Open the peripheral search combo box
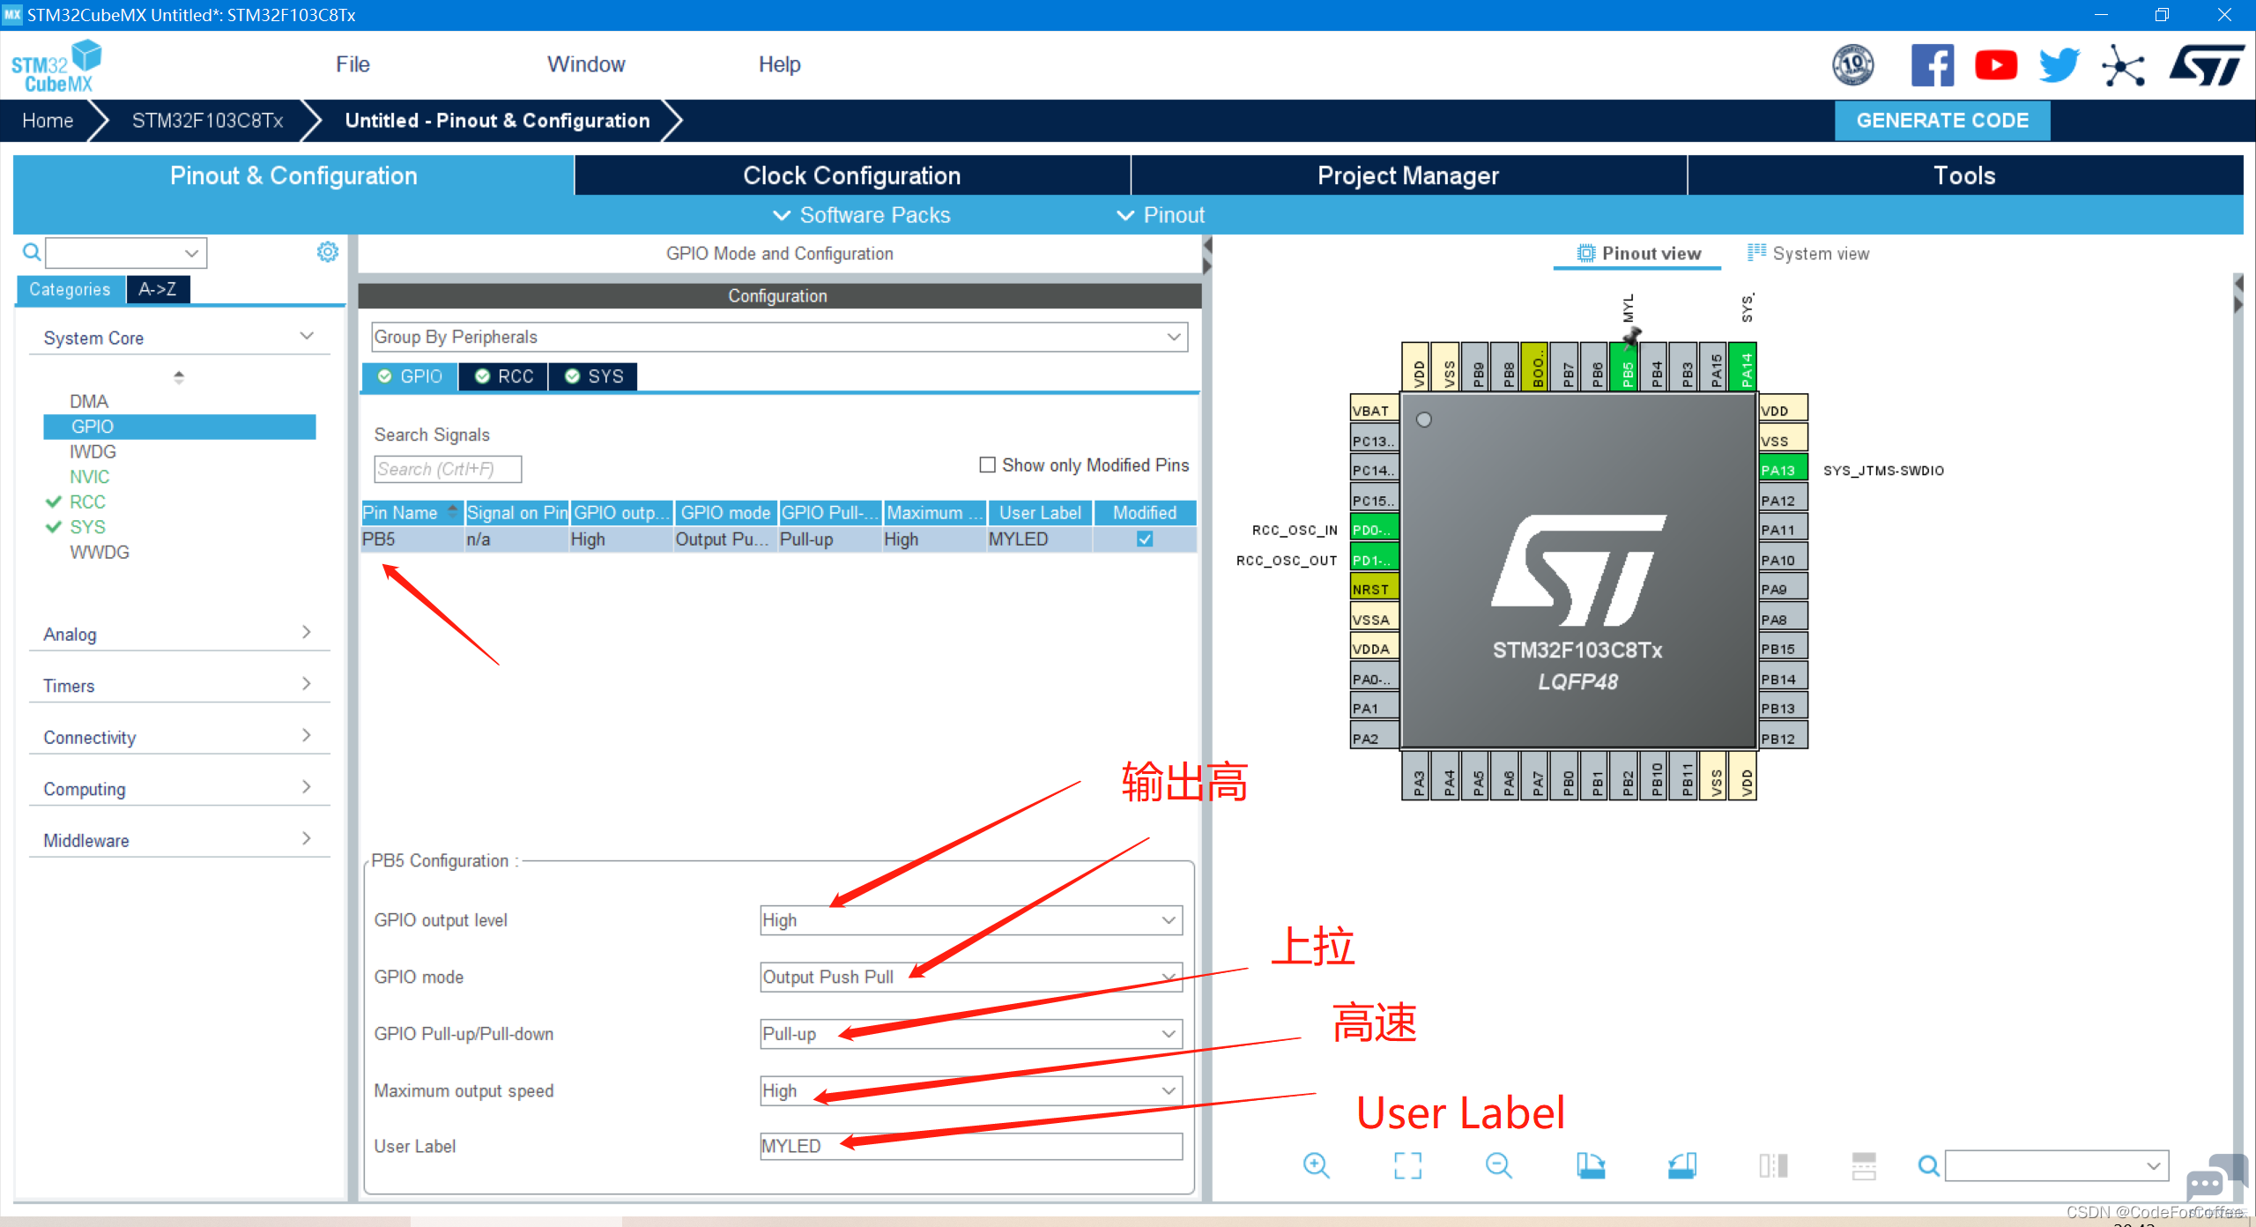 coord(126,253)
